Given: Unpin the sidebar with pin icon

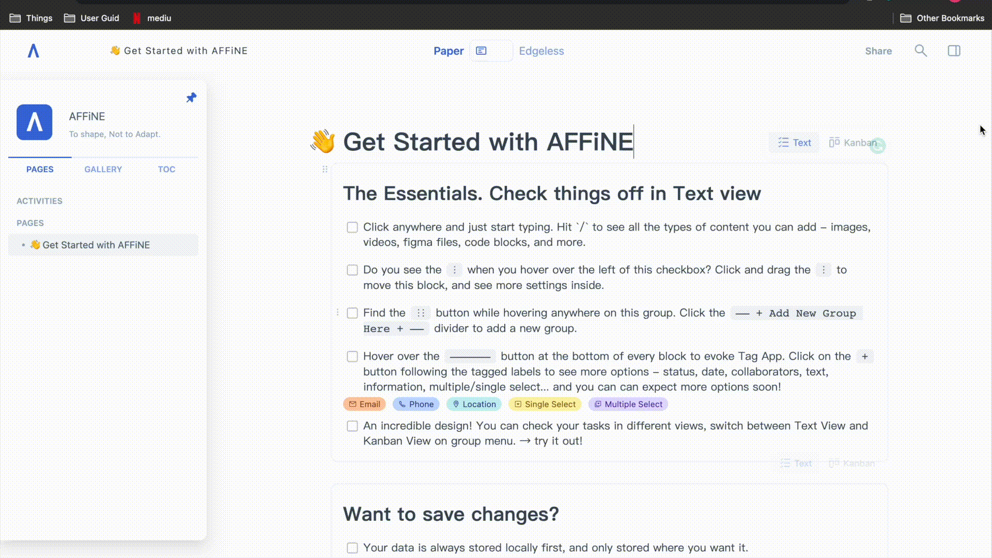Looking at the screenshot, I should click(191, 98).
